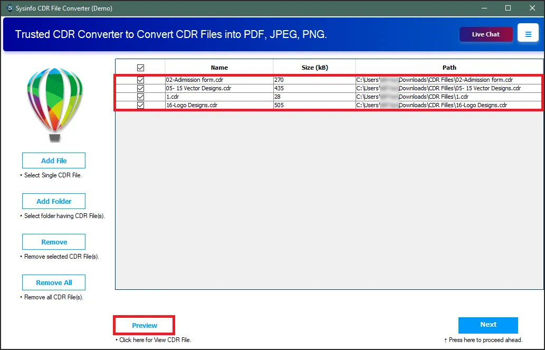This screenshot has height=350, width=545.
Task: Minimize the Sysinfo CDR Converter window
Action: 484,8
